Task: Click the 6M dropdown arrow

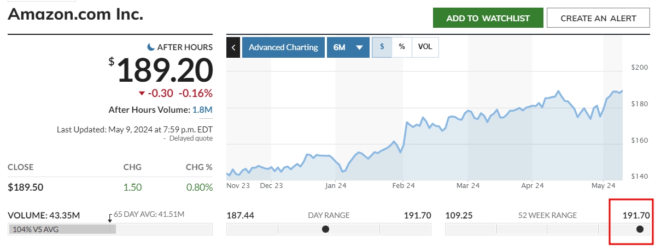Action: coord(359,47)
